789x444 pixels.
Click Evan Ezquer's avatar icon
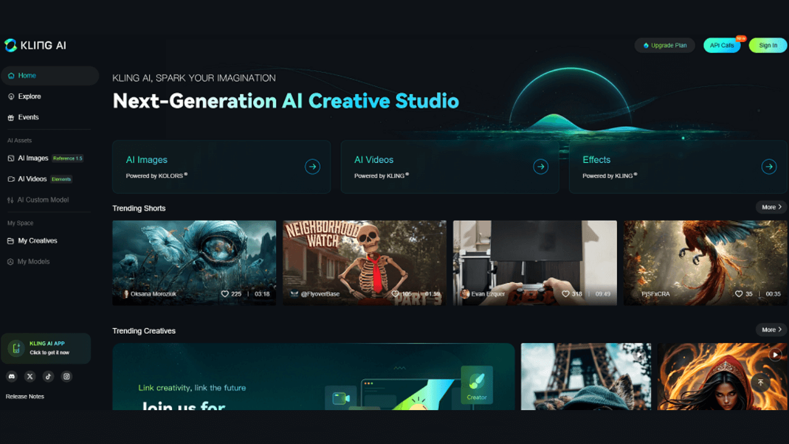click(x=465, y=294)
